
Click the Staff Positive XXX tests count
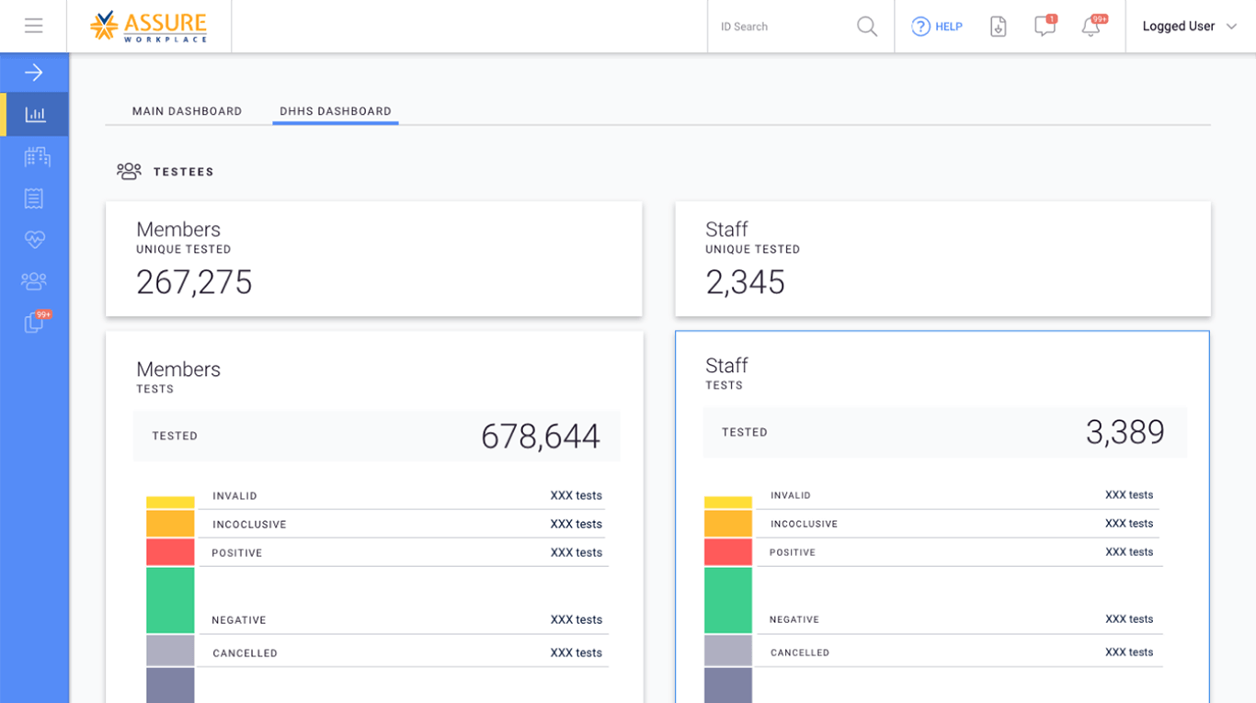[1129, 552]
